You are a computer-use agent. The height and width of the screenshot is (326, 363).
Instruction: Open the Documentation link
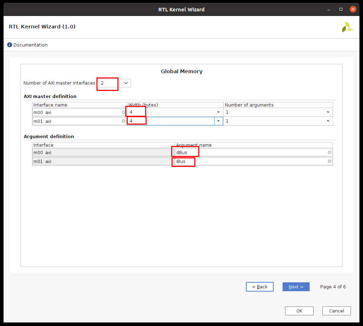tap(31, 45)
